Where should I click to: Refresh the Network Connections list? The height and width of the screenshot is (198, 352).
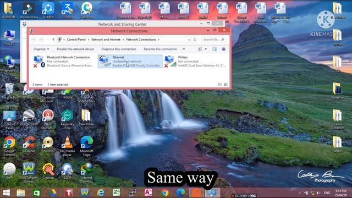point(195,40)
